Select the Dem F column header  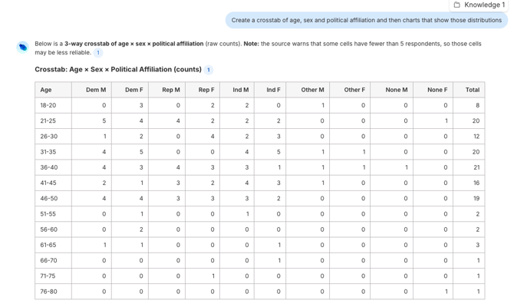tap(133, 90)
